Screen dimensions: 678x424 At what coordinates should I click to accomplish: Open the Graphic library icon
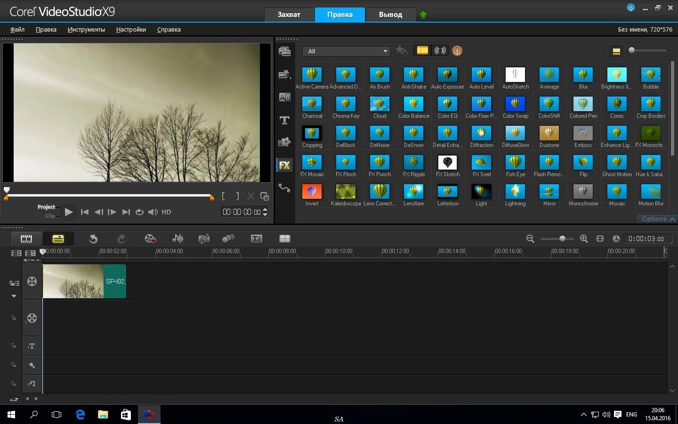pyautogui.click(x=284, y=142)
